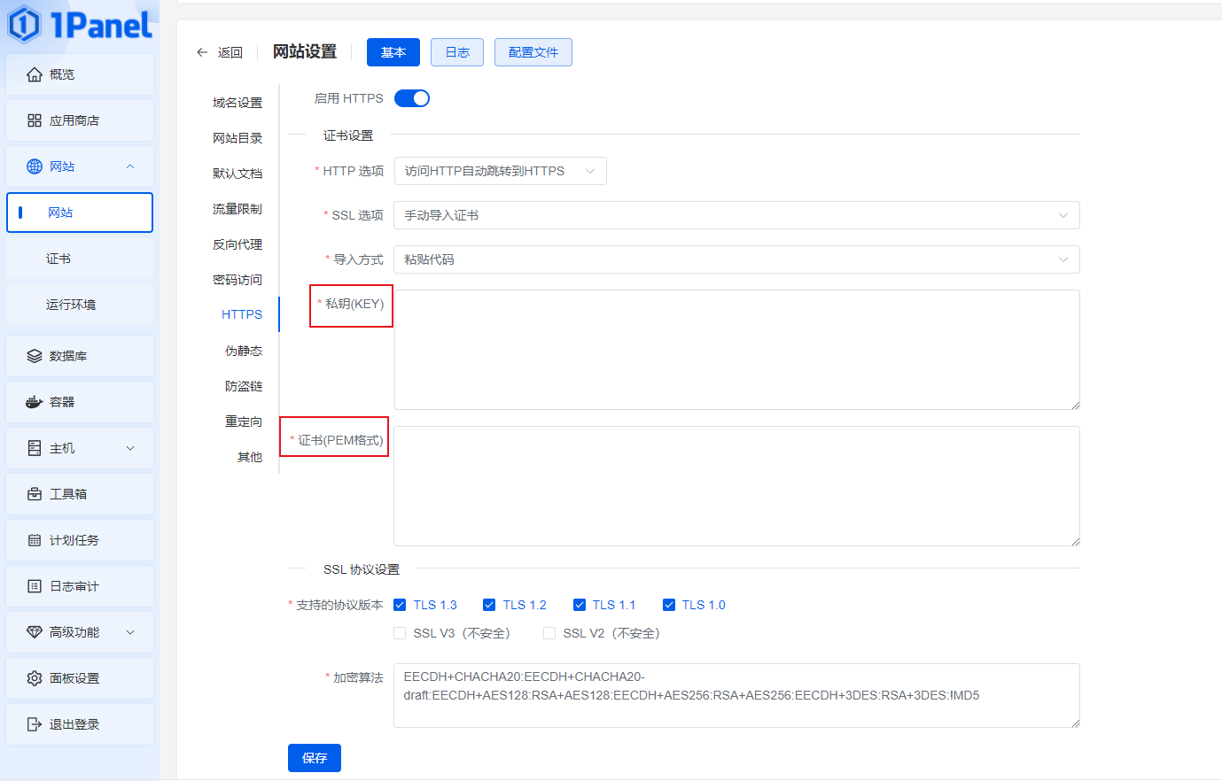1222x781 pixels.
Task: Click the 面板设置 gear icon
Action: click(35, 678)
